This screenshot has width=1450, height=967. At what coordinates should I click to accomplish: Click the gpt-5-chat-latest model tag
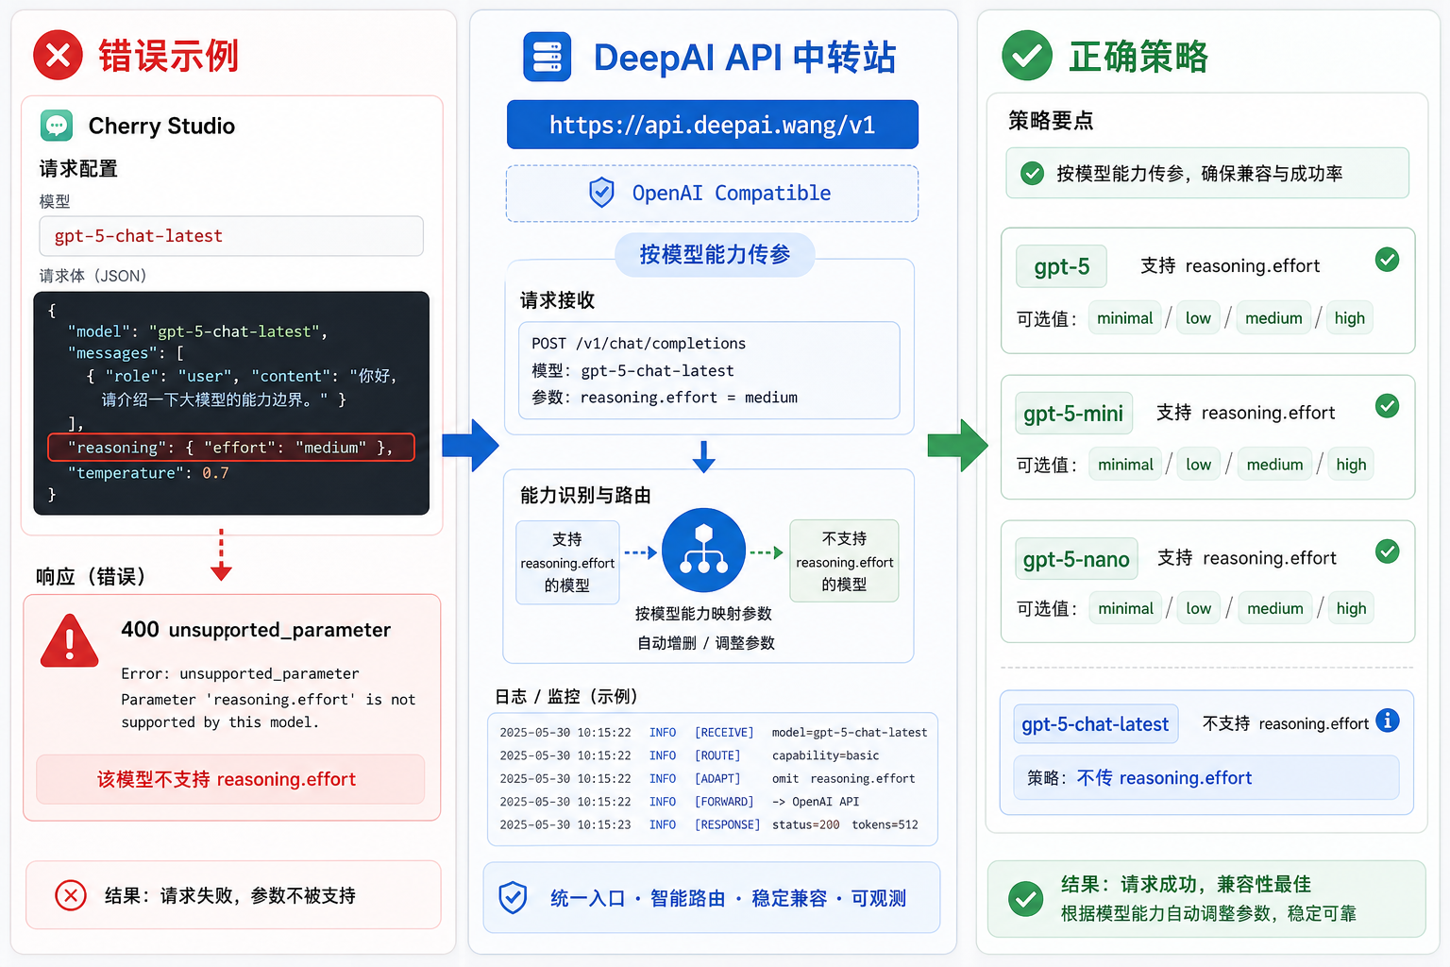pyautogui.click(x=1095, y=724)
